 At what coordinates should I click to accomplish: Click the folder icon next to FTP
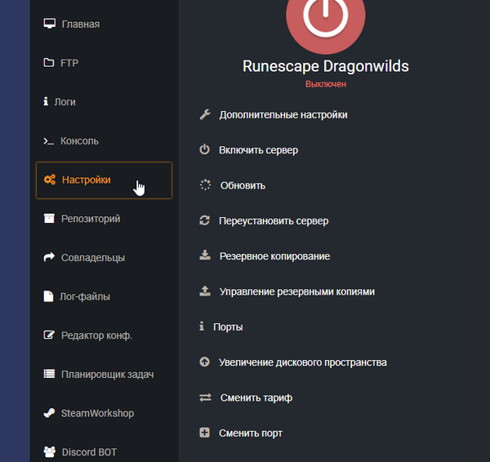[49, 63]
